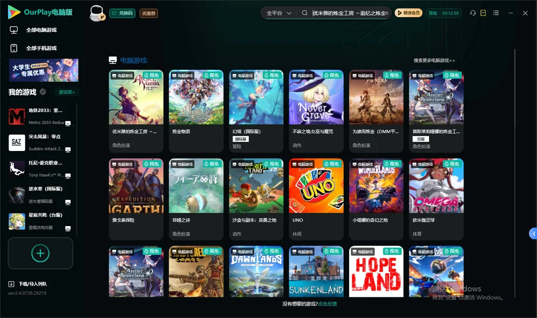Open customer service headset icon
The height and width of the screenshot is (318, 537).
tap(473, 13)
